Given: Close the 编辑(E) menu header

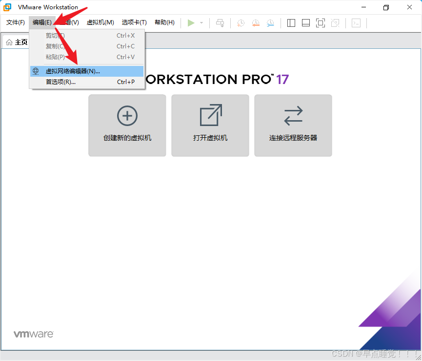Looking at the screenshot, I should tap(42, 22).
